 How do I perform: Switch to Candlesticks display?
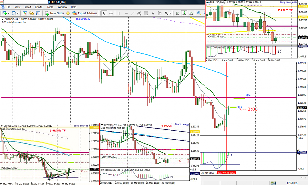pyautogui.click(x=184, y=13)
